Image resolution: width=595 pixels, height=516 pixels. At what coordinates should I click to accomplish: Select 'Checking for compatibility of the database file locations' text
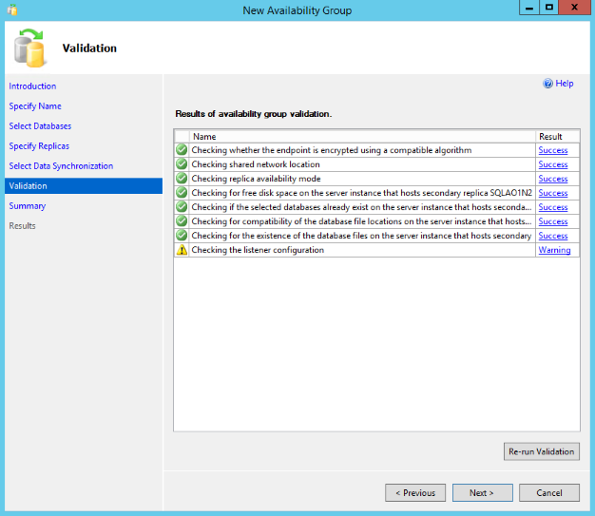coord(361,221)
